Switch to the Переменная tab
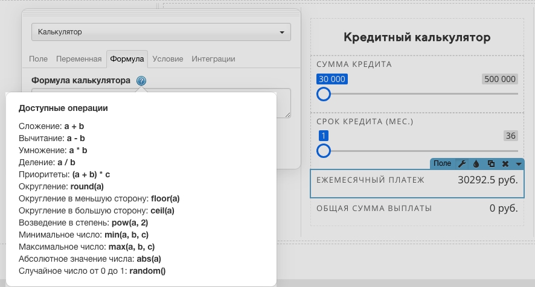535x287 pixels. click(x=79, y=59)
